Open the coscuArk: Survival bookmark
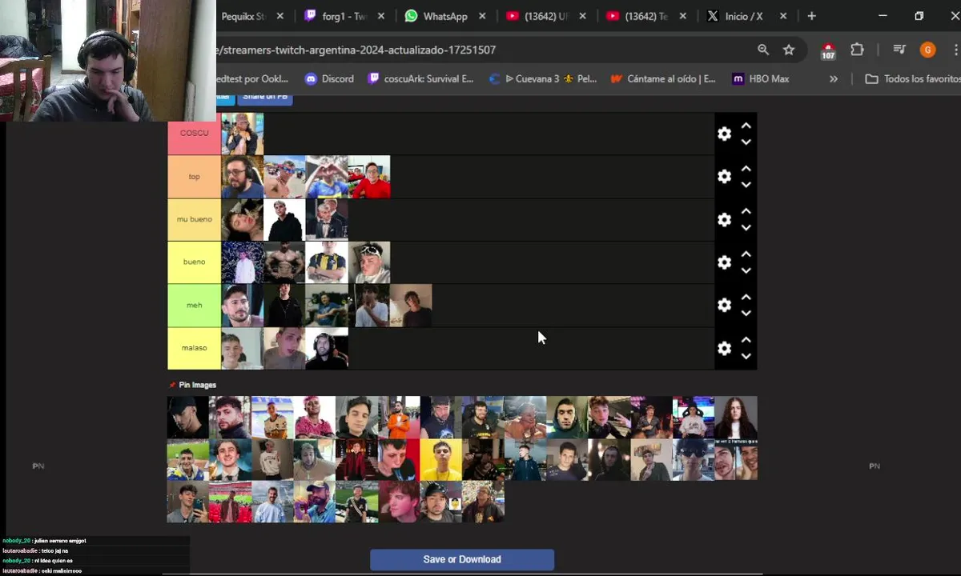The height and width of the screenshot is (576, 961). [x=421, y=78]
